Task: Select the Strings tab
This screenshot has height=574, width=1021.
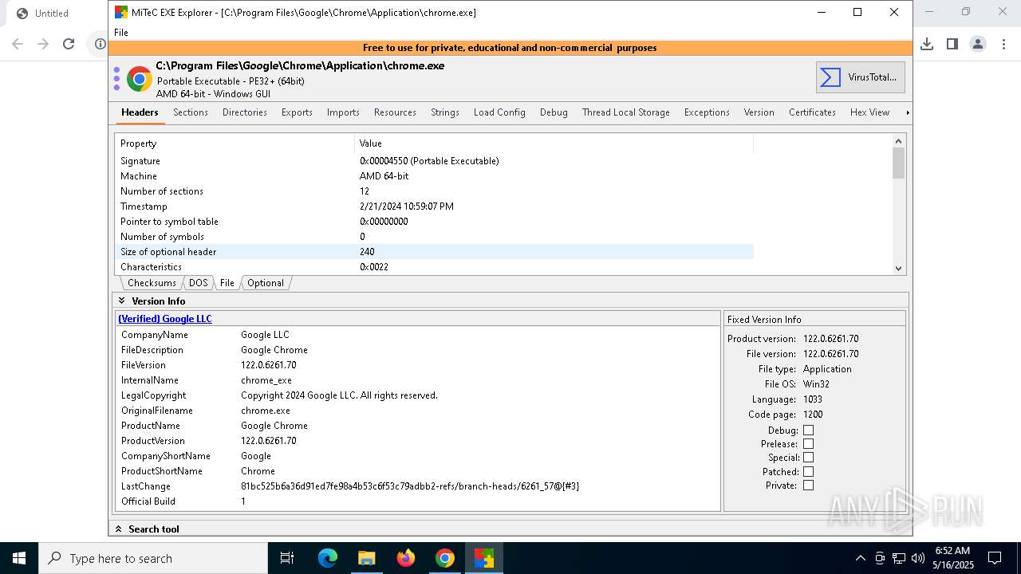Action: point(445,112)
